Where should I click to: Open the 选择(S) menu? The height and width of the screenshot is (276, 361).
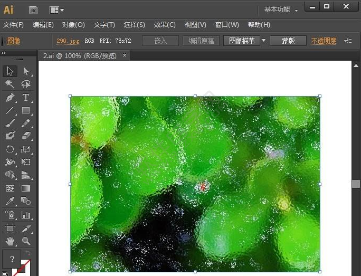(x=135, y=25)
